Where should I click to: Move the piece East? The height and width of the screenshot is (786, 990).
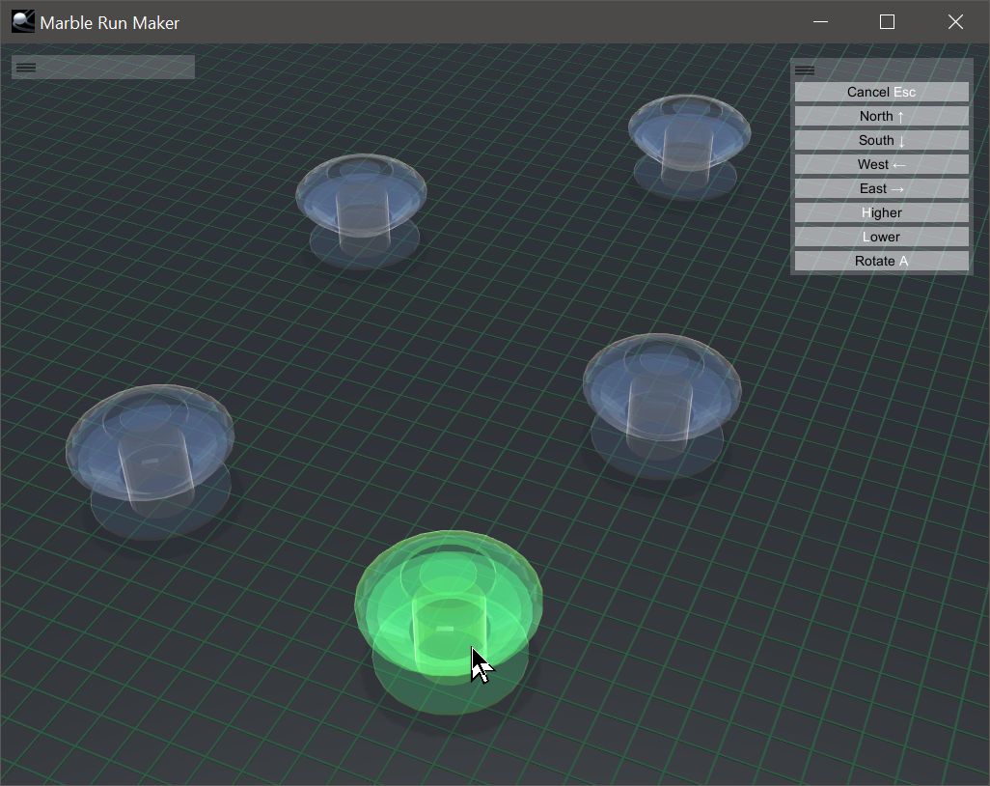881,188
